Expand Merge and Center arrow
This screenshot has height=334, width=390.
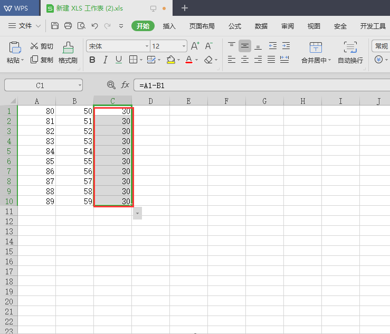pos(329,60)
